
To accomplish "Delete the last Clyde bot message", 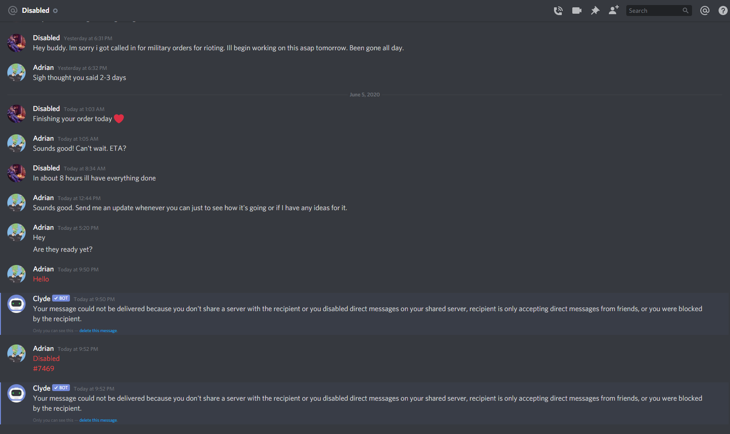I will point(98,420).
